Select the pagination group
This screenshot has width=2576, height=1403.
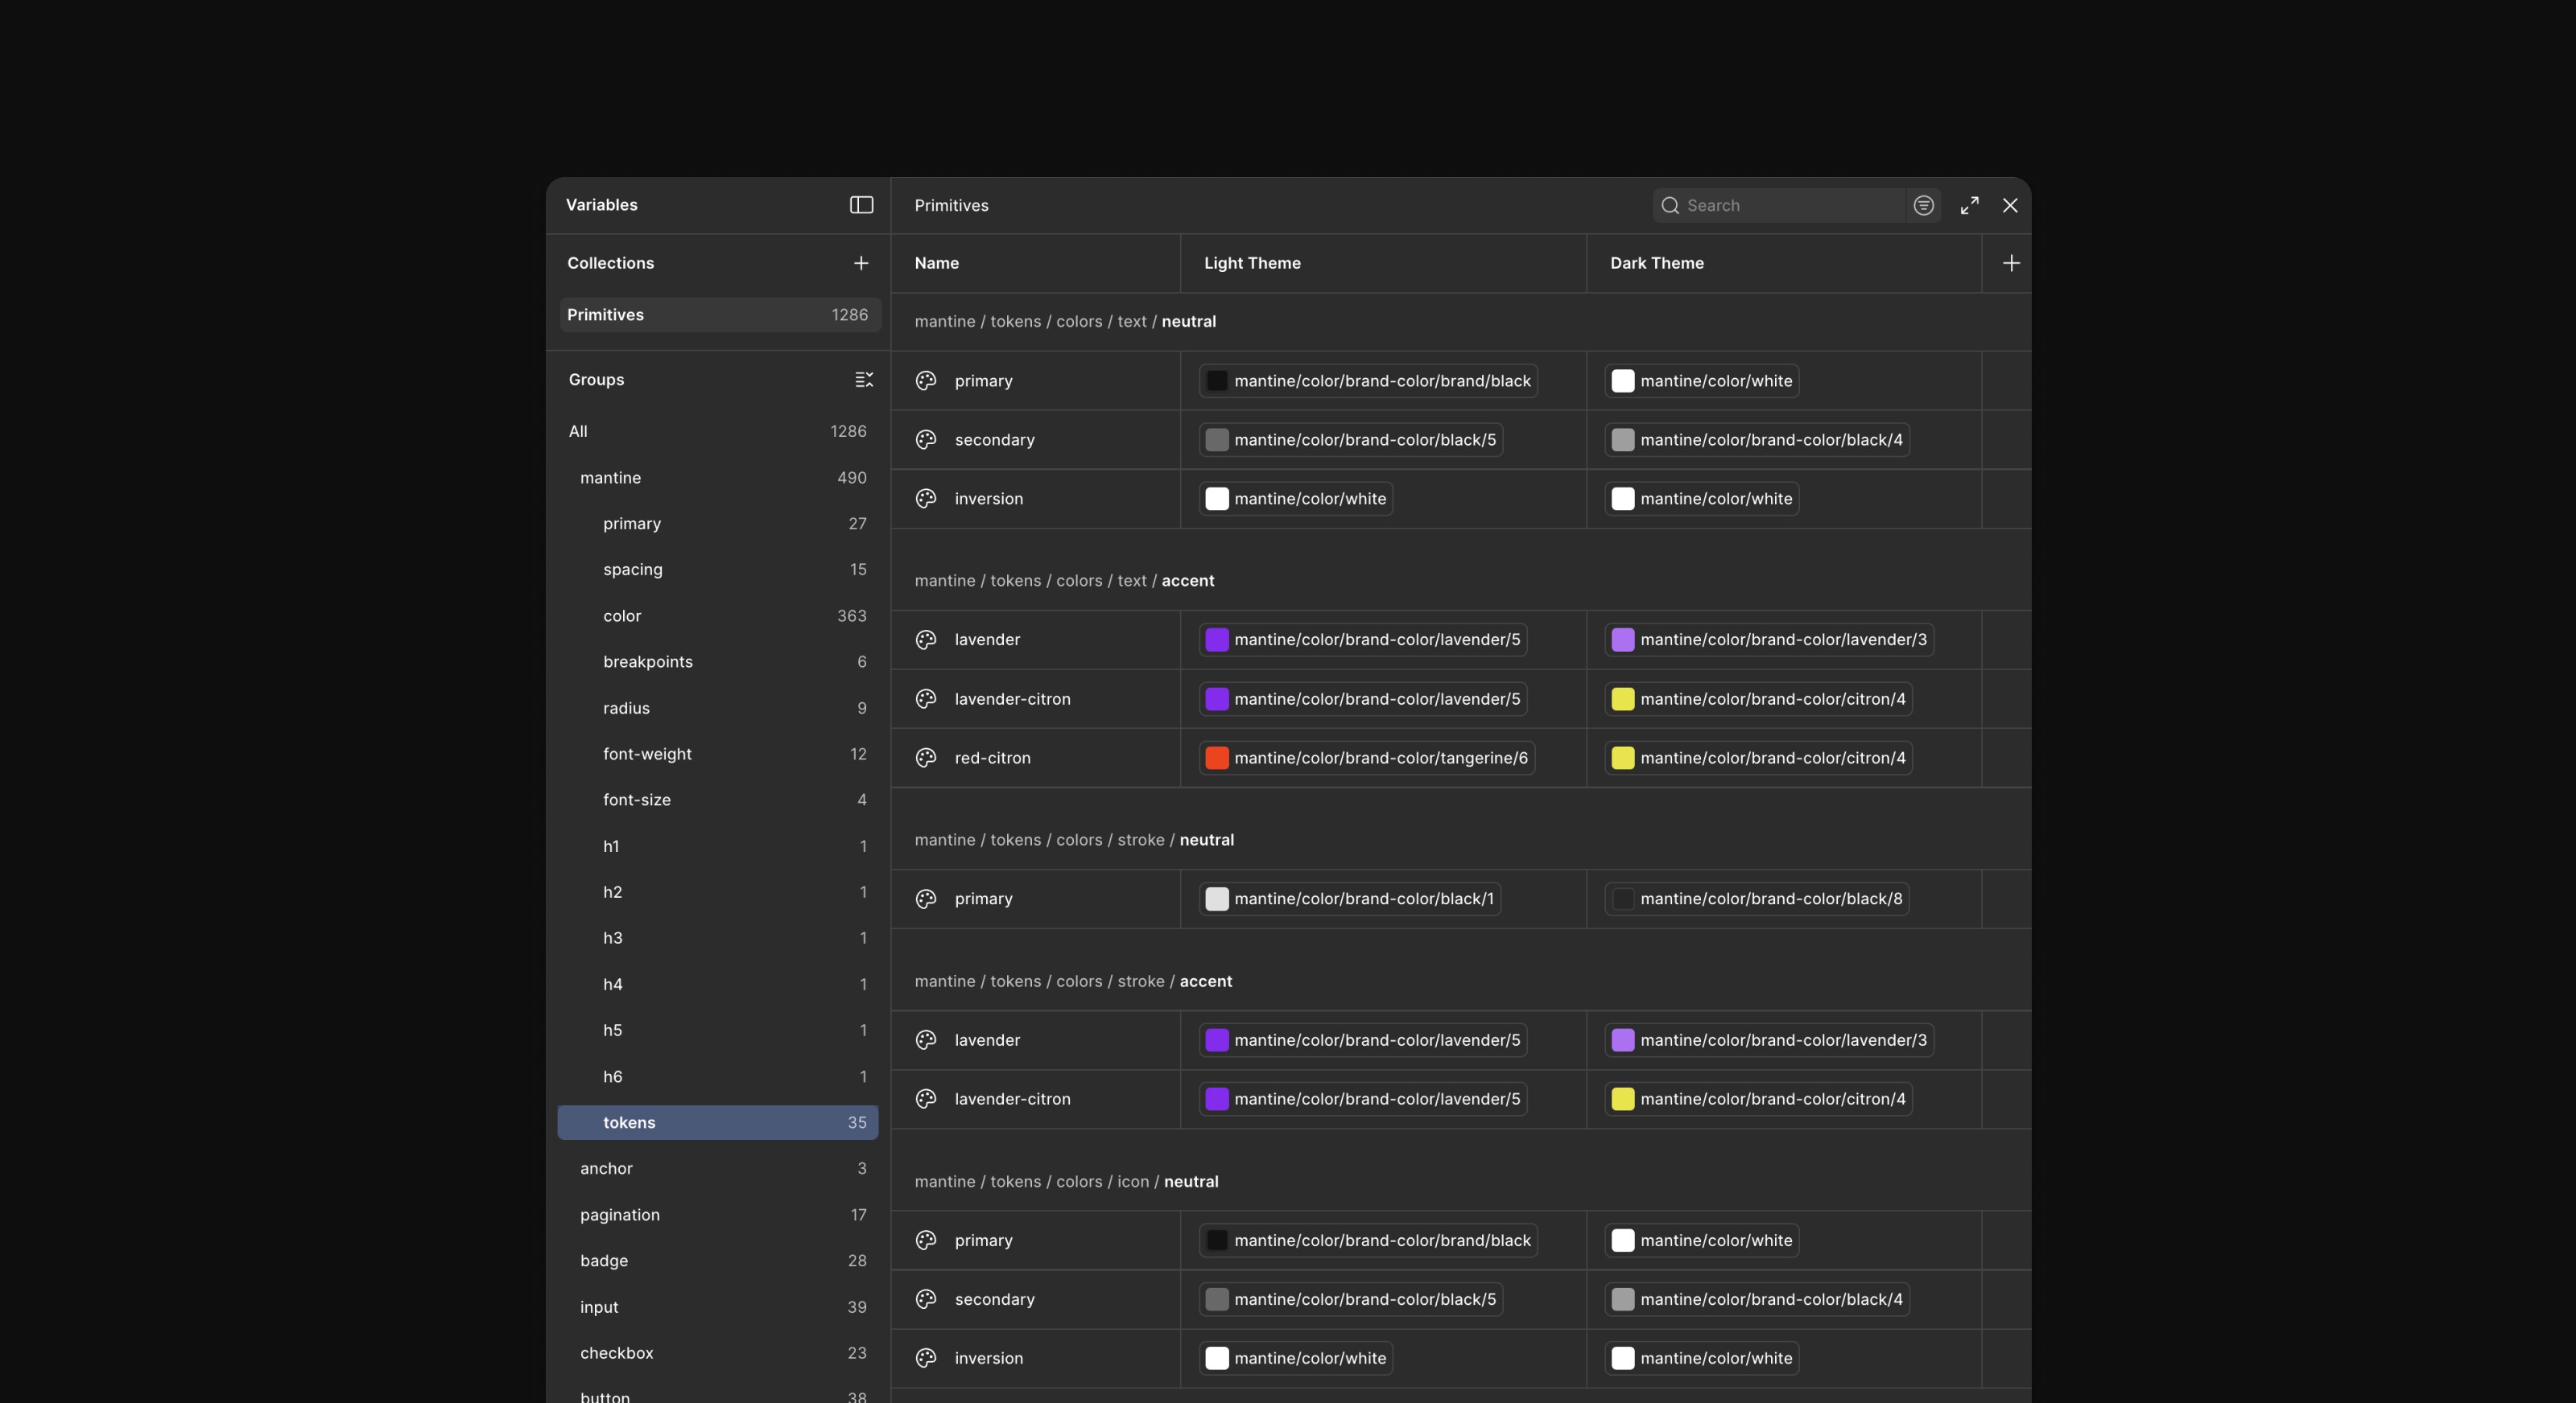[620, 1215]
